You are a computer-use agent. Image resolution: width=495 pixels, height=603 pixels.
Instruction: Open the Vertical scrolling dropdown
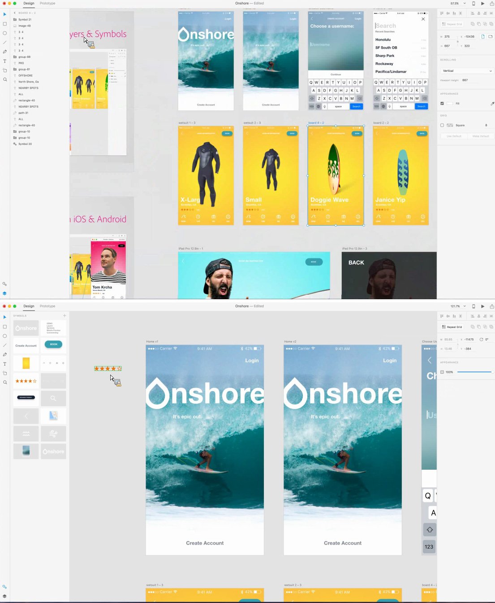click(x=467, y=71)
